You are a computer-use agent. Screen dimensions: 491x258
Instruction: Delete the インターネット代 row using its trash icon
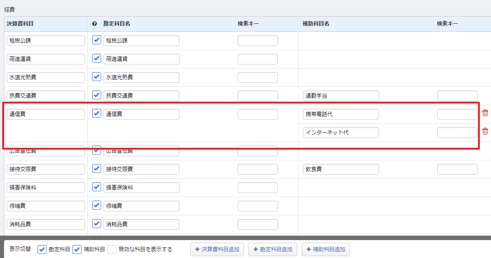click(x=485, y=132)
